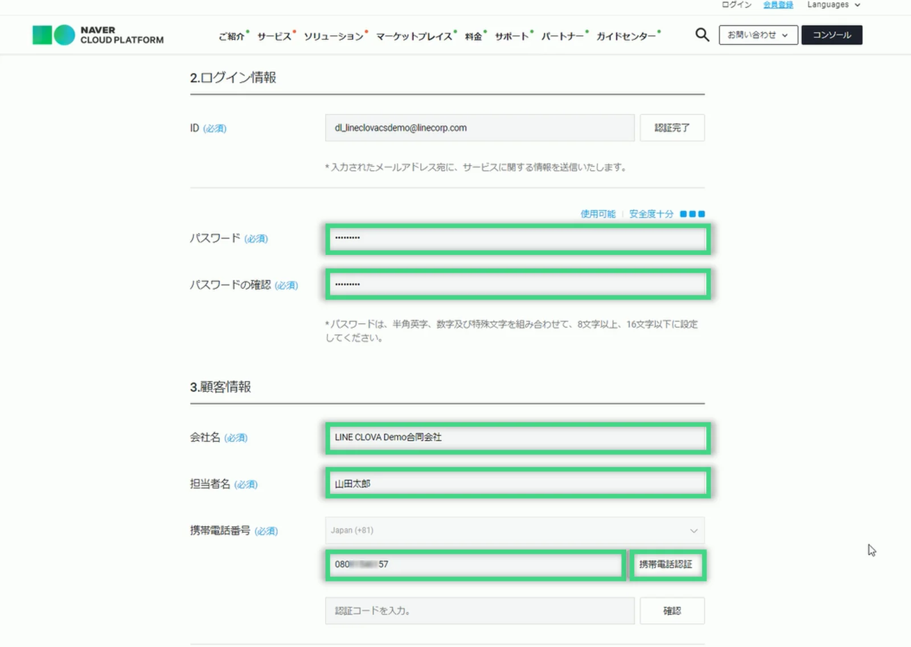Click the コンソール button
This screenshot has width=911, height=647.
click(831, 35)
